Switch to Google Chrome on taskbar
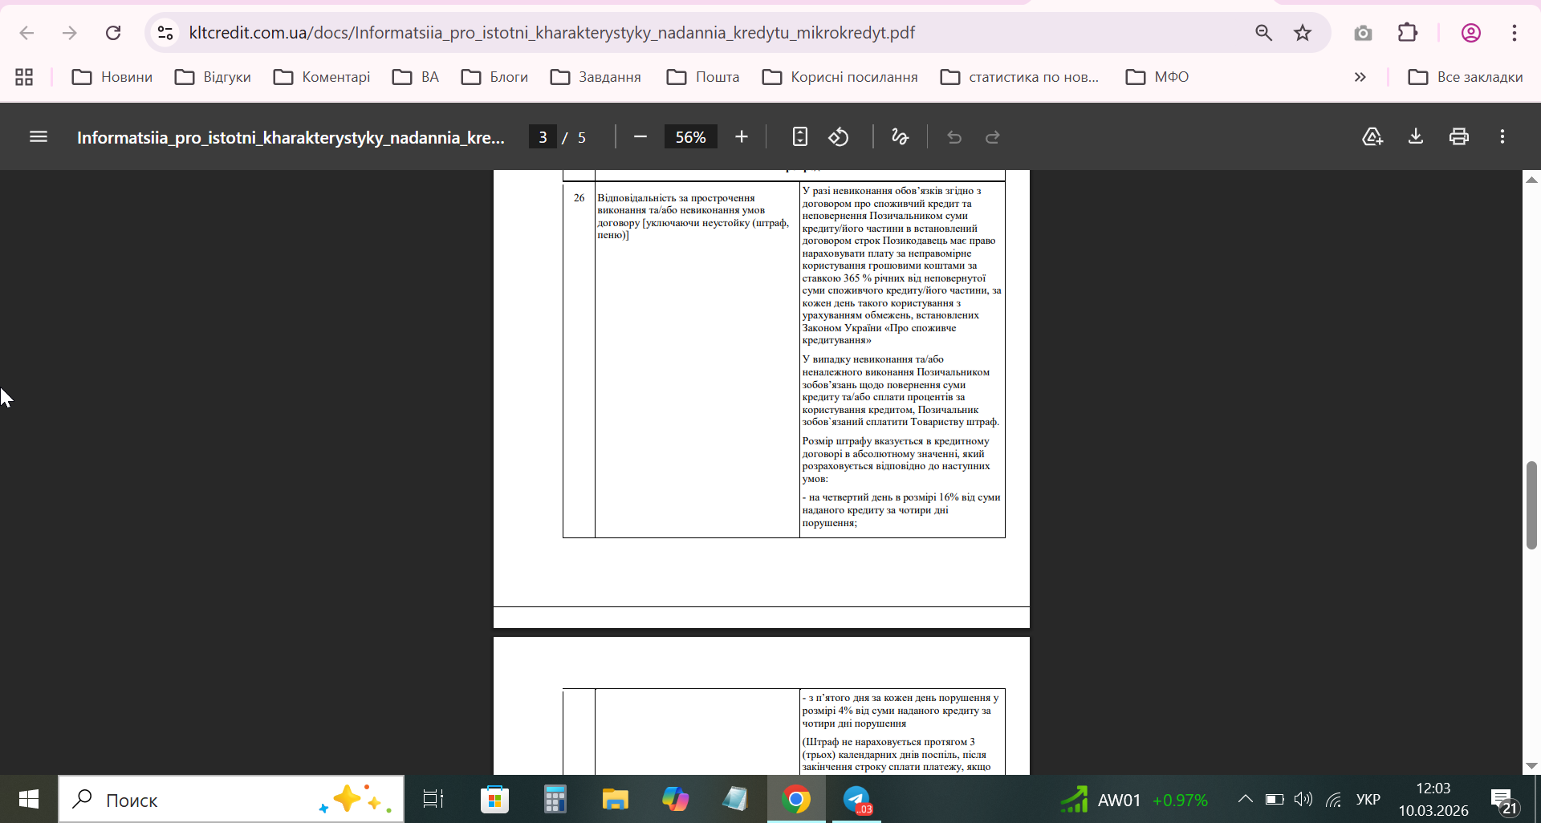The image size is (1541, 823). point(796,800)
